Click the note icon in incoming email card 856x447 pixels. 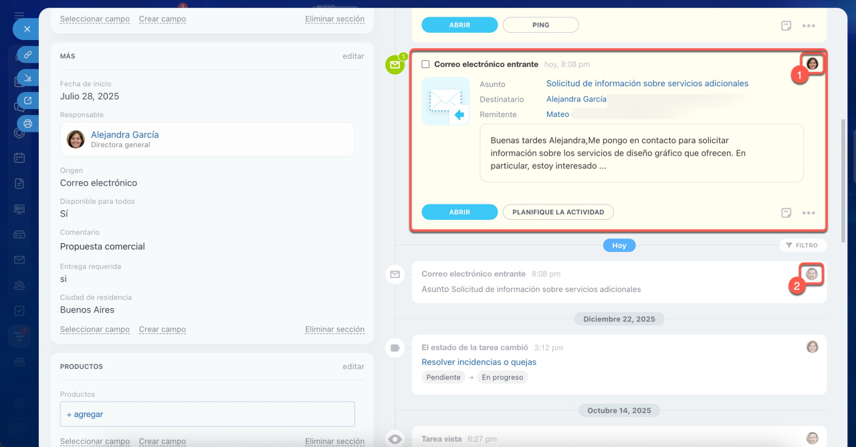[x=786, y=212]
